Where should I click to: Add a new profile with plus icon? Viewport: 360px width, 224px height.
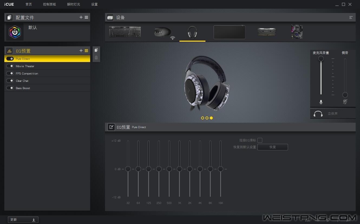[x=81, y=17]
